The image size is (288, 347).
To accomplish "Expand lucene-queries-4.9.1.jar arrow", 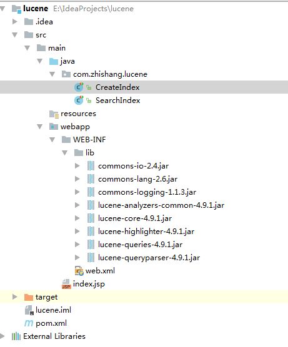I will click(77, 244).
